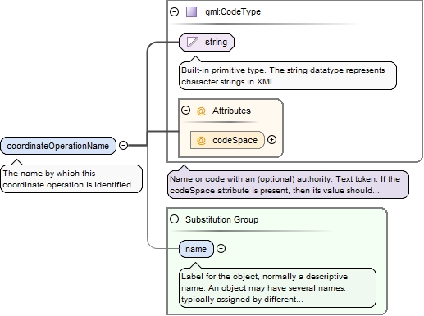Collapse the gml:CodeType box
The width and height of the screenshot is (424, 316).
click(175, 11)
